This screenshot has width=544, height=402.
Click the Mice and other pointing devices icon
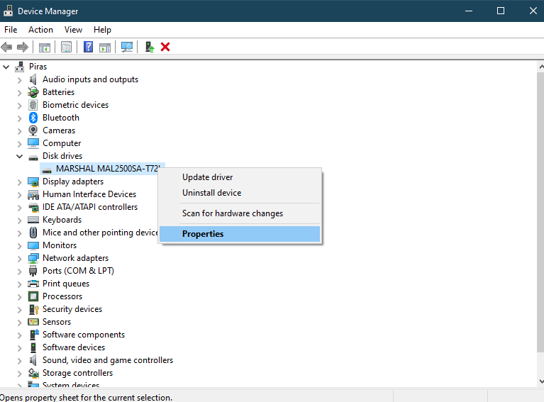[33, 233]
